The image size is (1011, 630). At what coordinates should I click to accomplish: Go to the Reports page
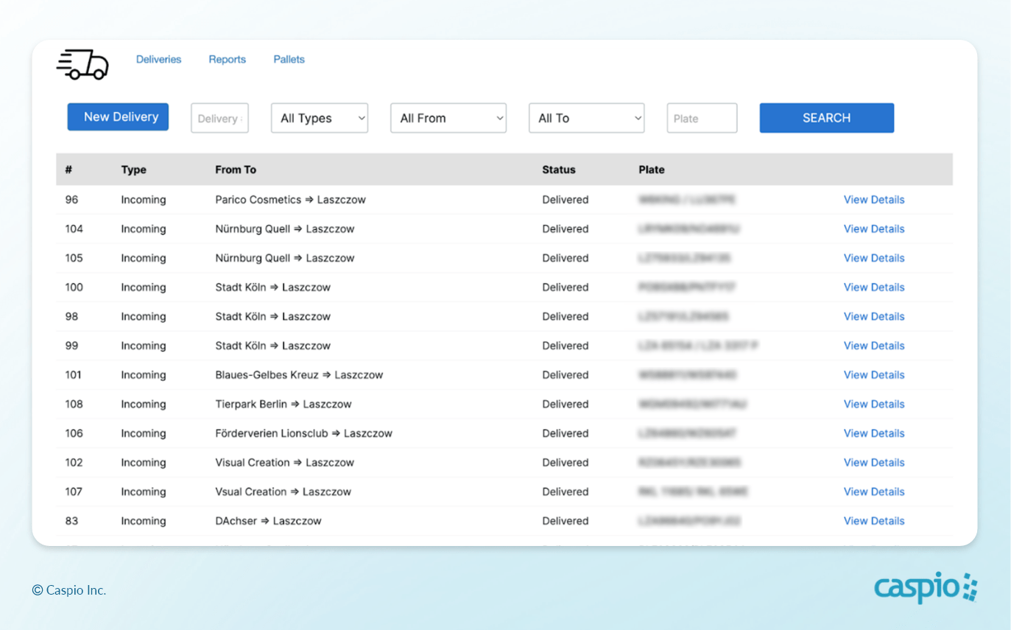coord(227,60)
